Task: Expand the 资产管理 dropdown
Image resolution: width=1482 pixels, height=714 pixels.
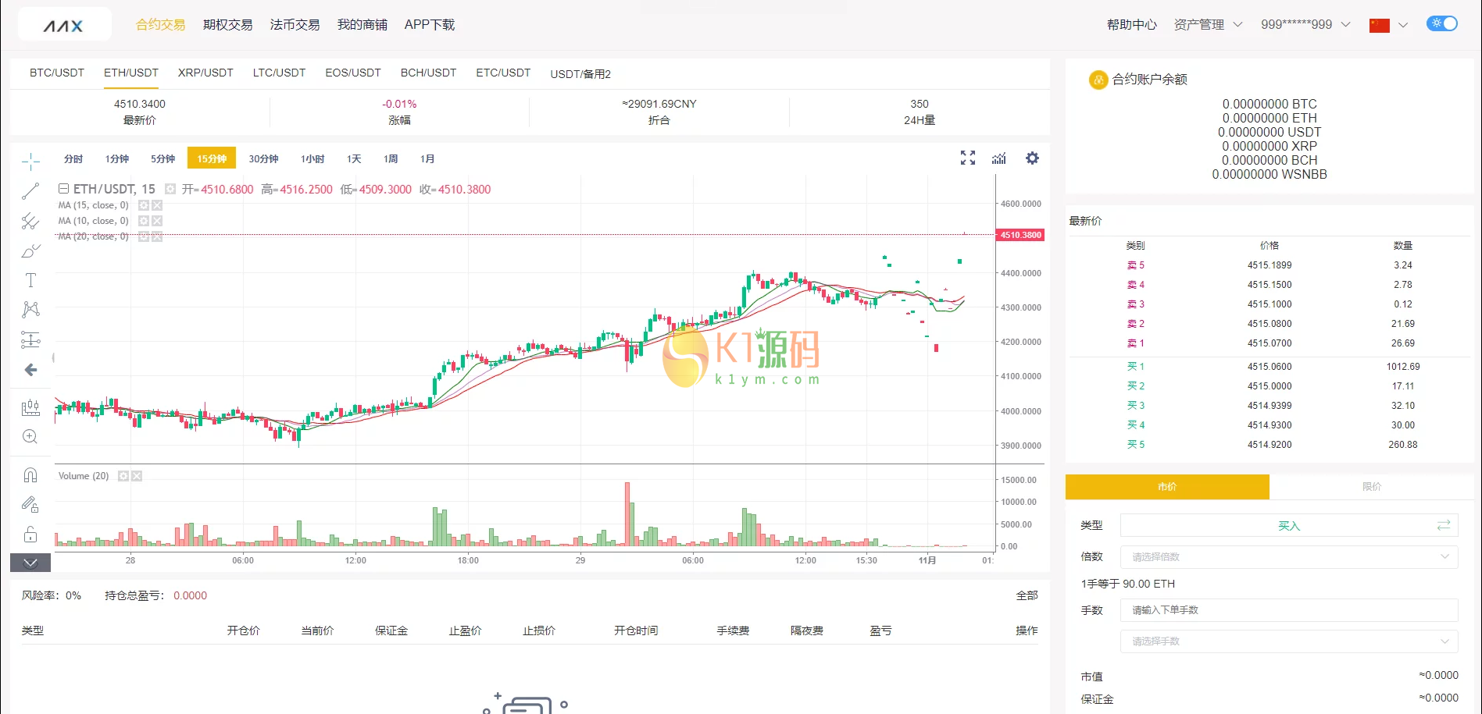Action: coord(1208,25)
